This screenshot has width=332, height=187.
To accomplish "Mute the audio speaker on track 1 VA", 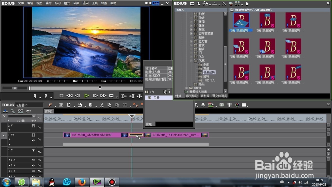I will click(x=33, y=140).
